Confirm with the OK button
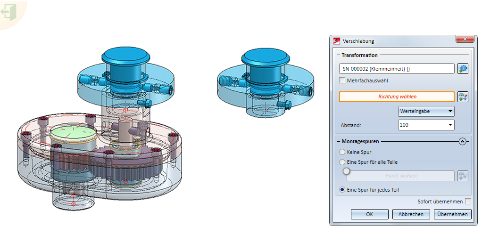The width and height of the screenshot is (482, 250). (x=369, y=214)
